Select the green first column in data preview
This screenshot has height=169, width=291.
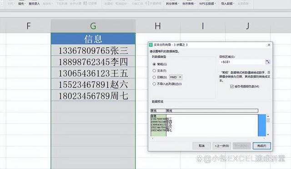pos(158,125)
